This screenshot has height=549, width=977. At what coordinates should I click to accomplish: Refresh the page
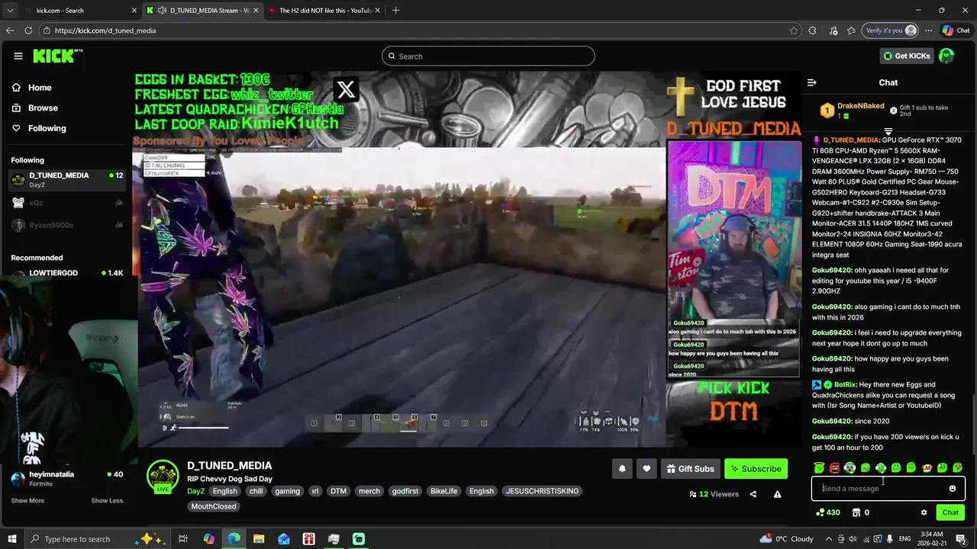click(28, 30)
